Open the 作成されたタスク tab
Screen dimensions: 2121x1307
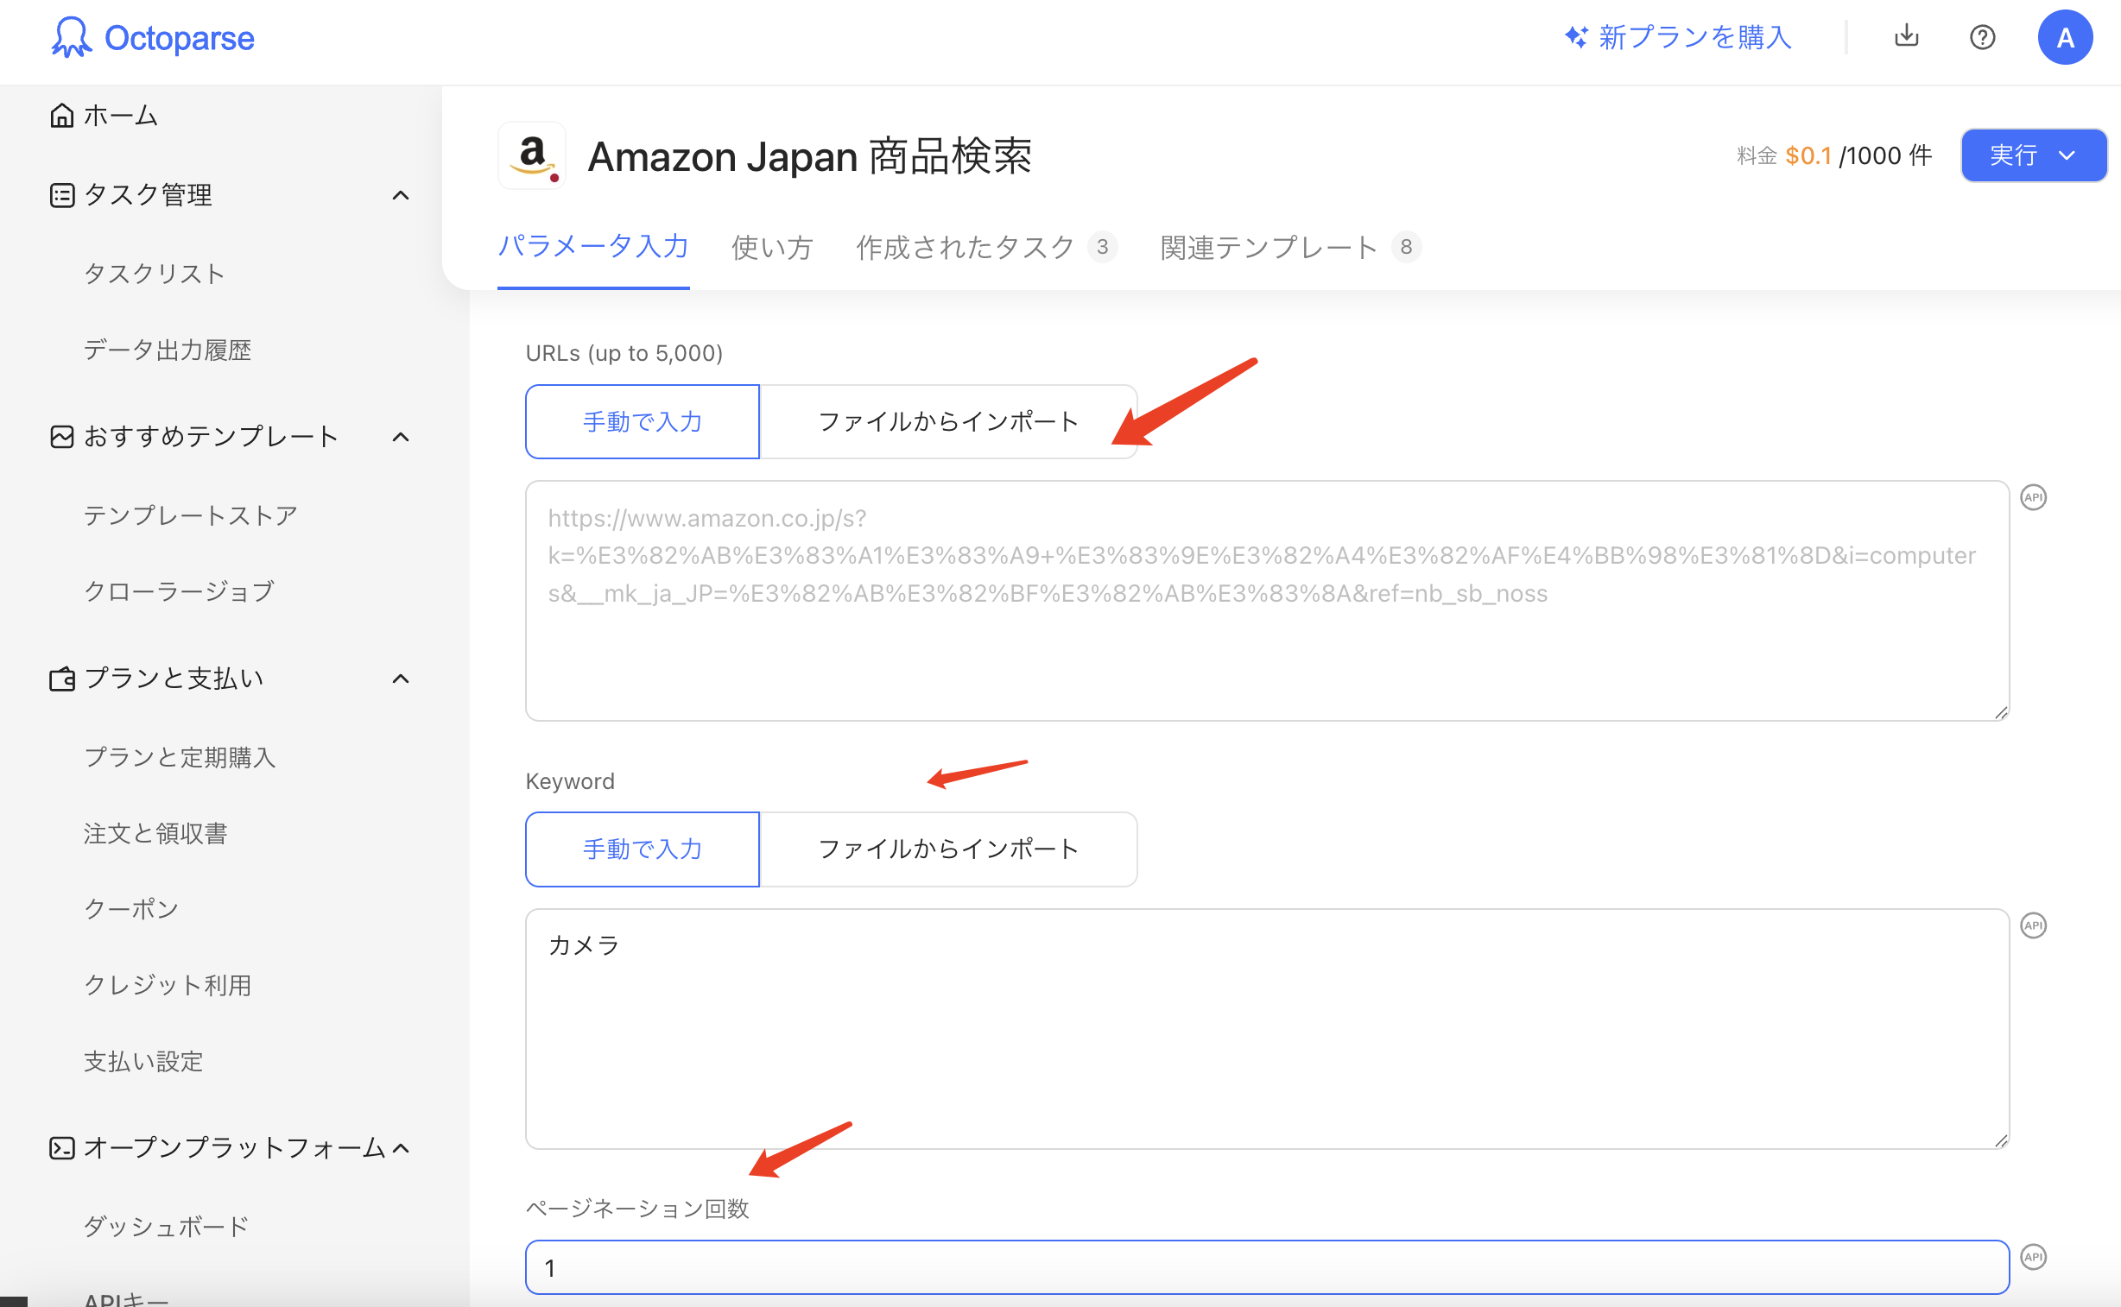(x=985, y=247)
